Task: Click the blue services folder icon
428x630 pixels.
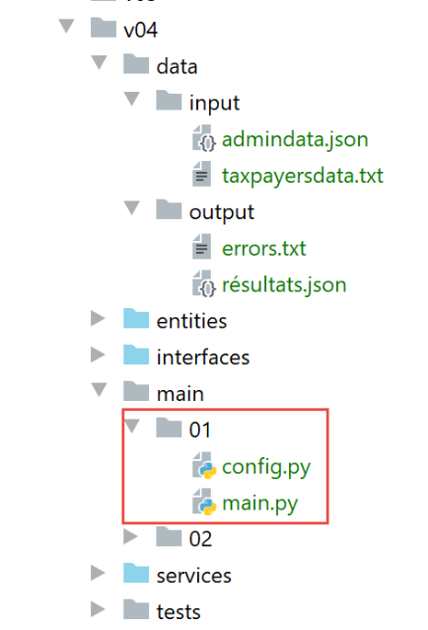Action: [x=136, y=573]
